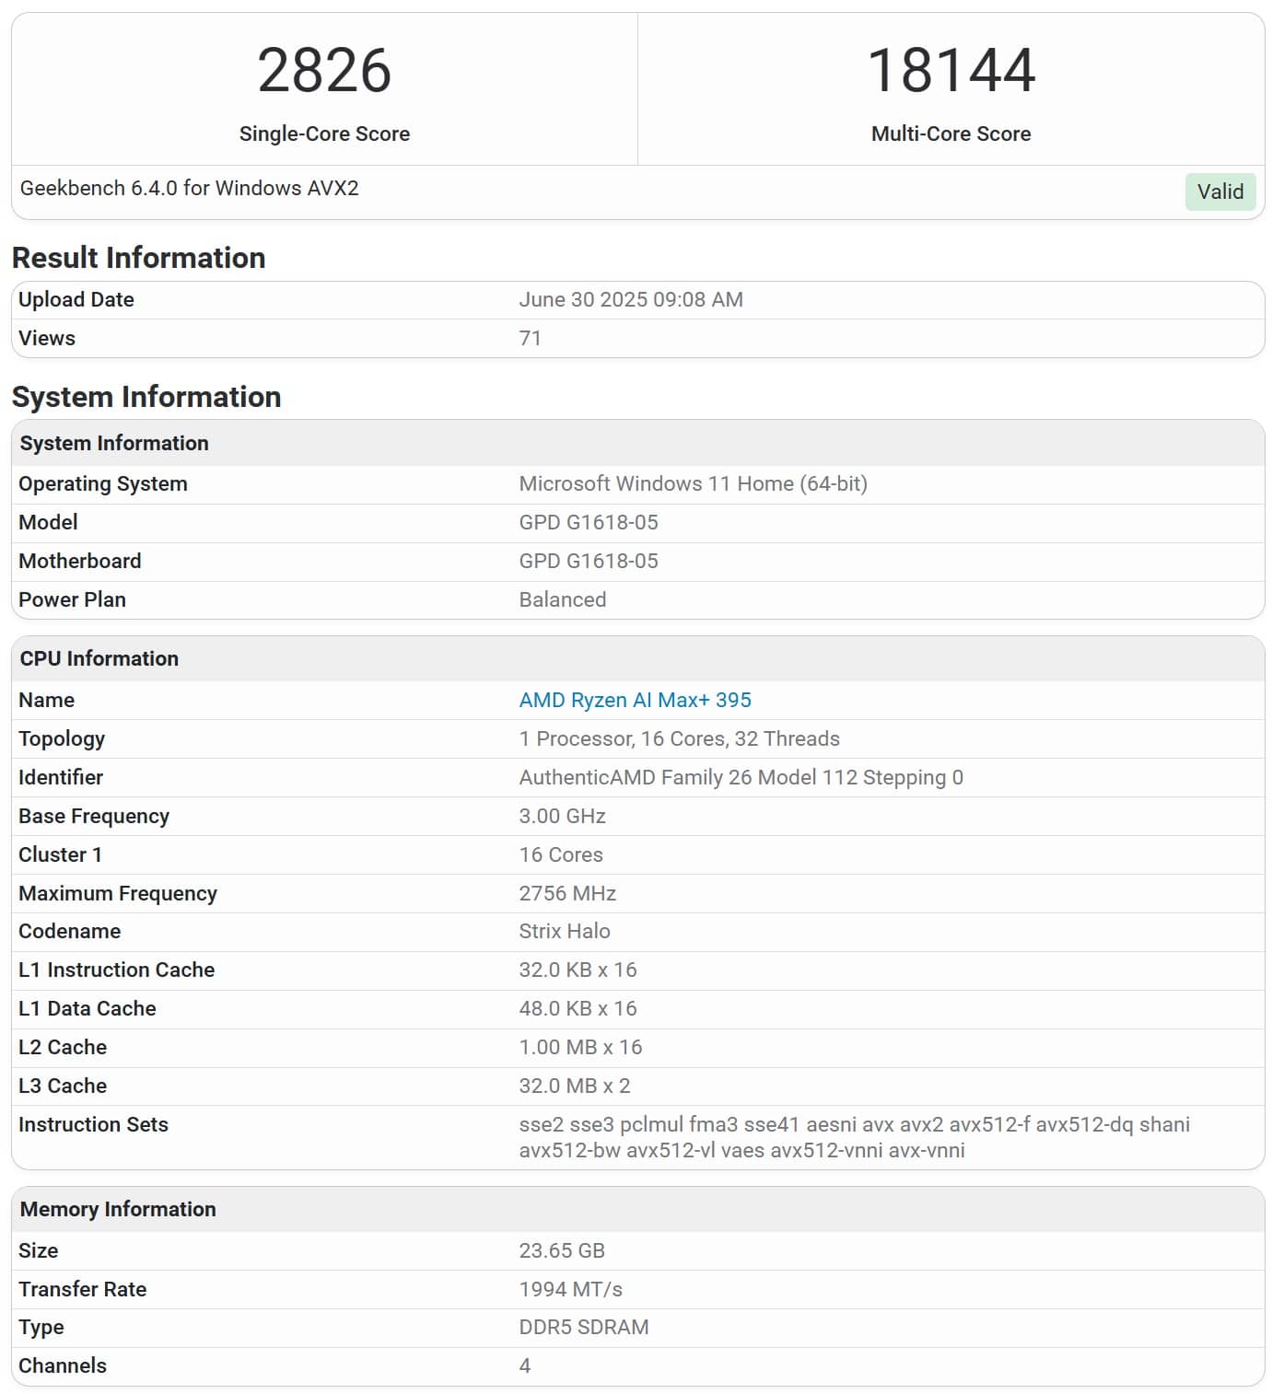The image size is (1272, 1394).
Task: Select the Power Plan value Balanced
Action: (562, 599)
